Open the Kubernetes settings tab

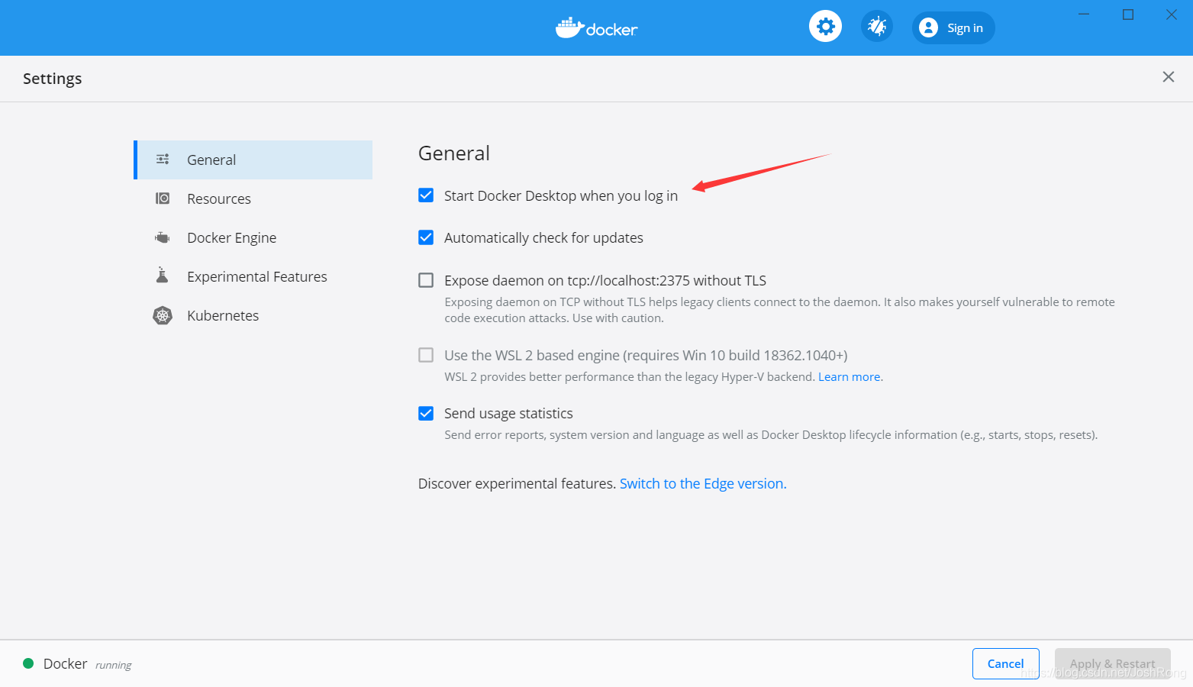[253, 315]
